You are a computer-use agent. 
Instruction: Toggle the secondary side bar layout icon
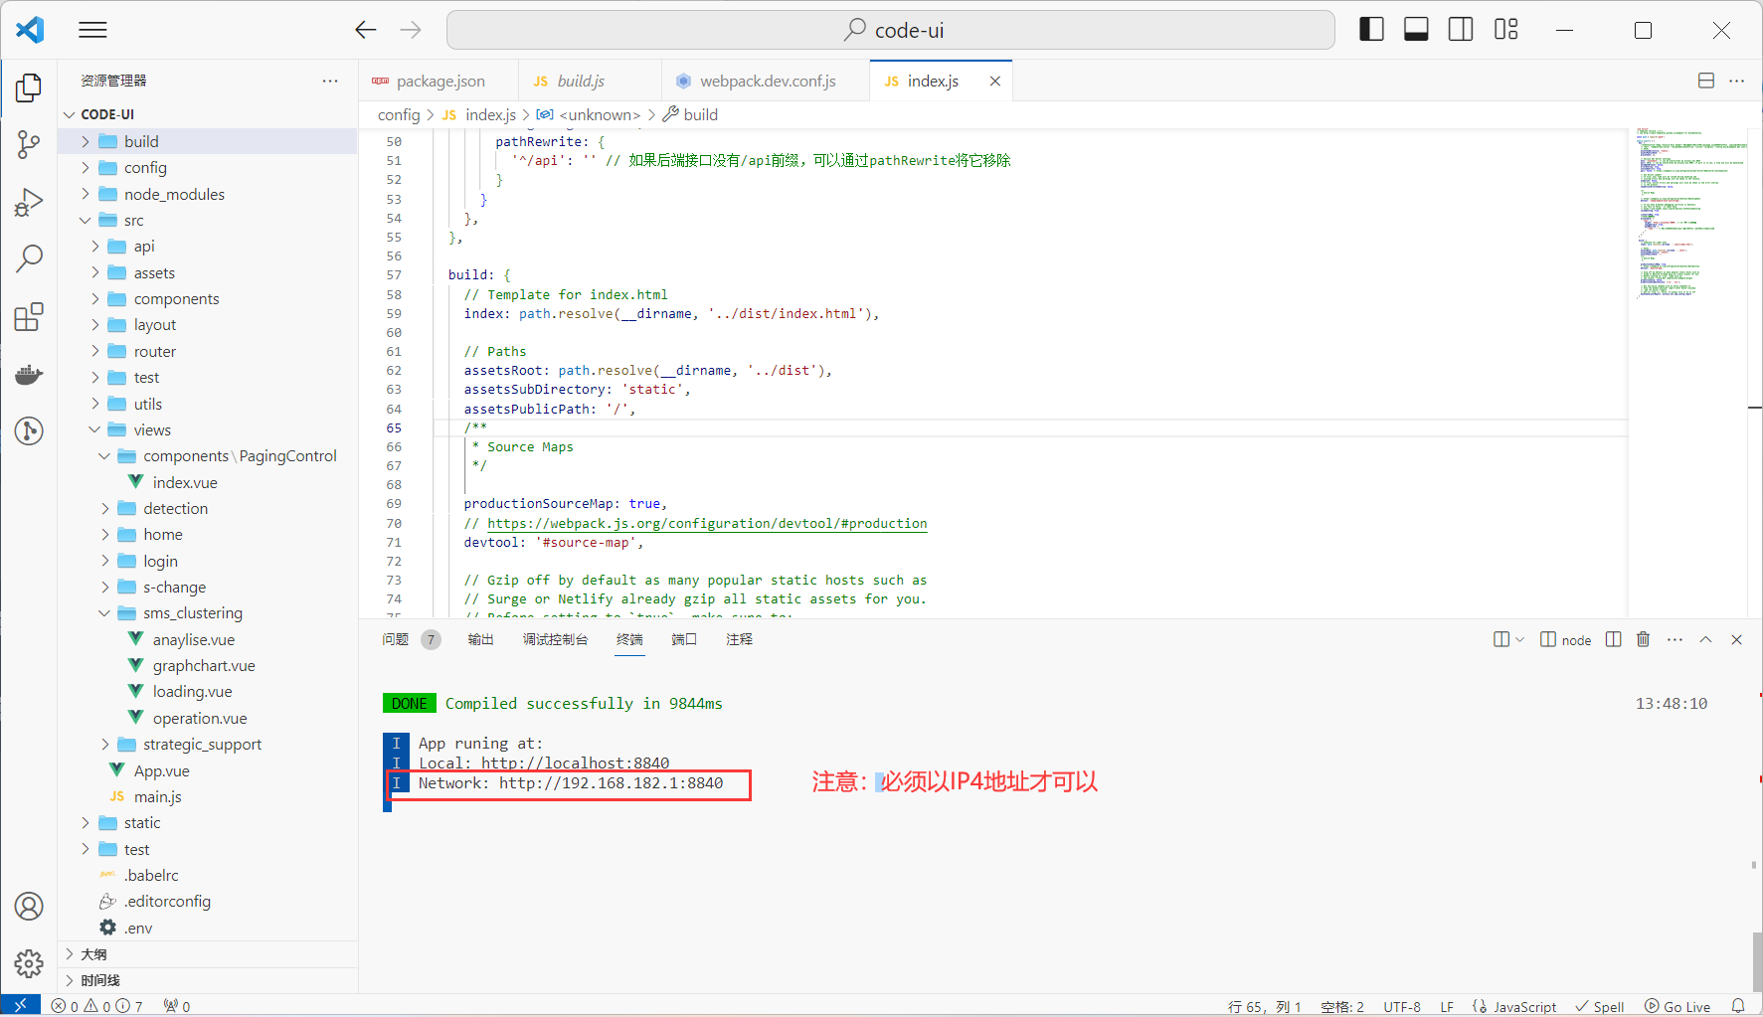click(x=1461, y=30)
